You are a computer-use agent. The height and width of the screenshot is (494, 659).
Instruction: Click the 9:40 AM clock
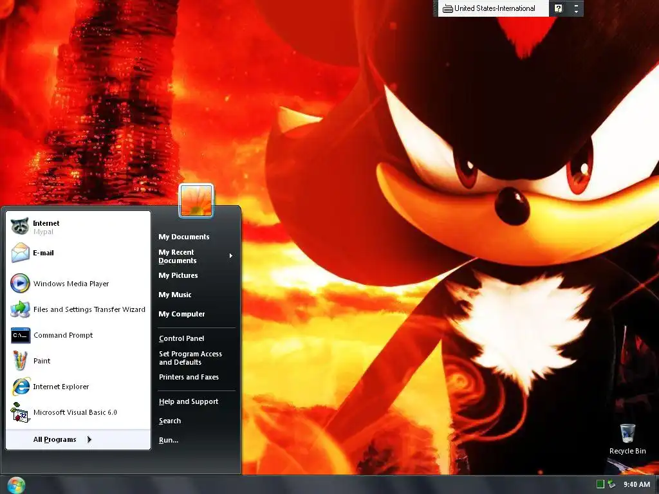tap(636, 485)
